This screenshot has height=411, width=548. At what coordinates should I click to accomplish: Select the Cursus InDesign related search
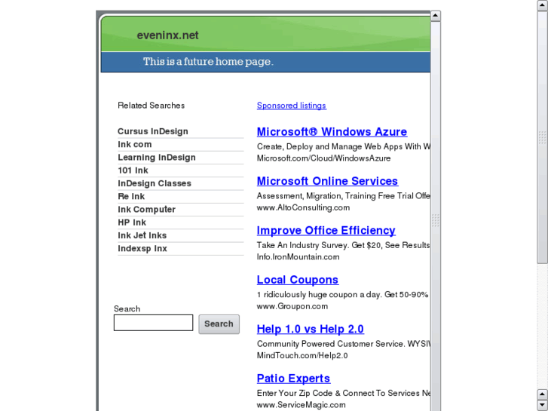[x=153, y=131]
